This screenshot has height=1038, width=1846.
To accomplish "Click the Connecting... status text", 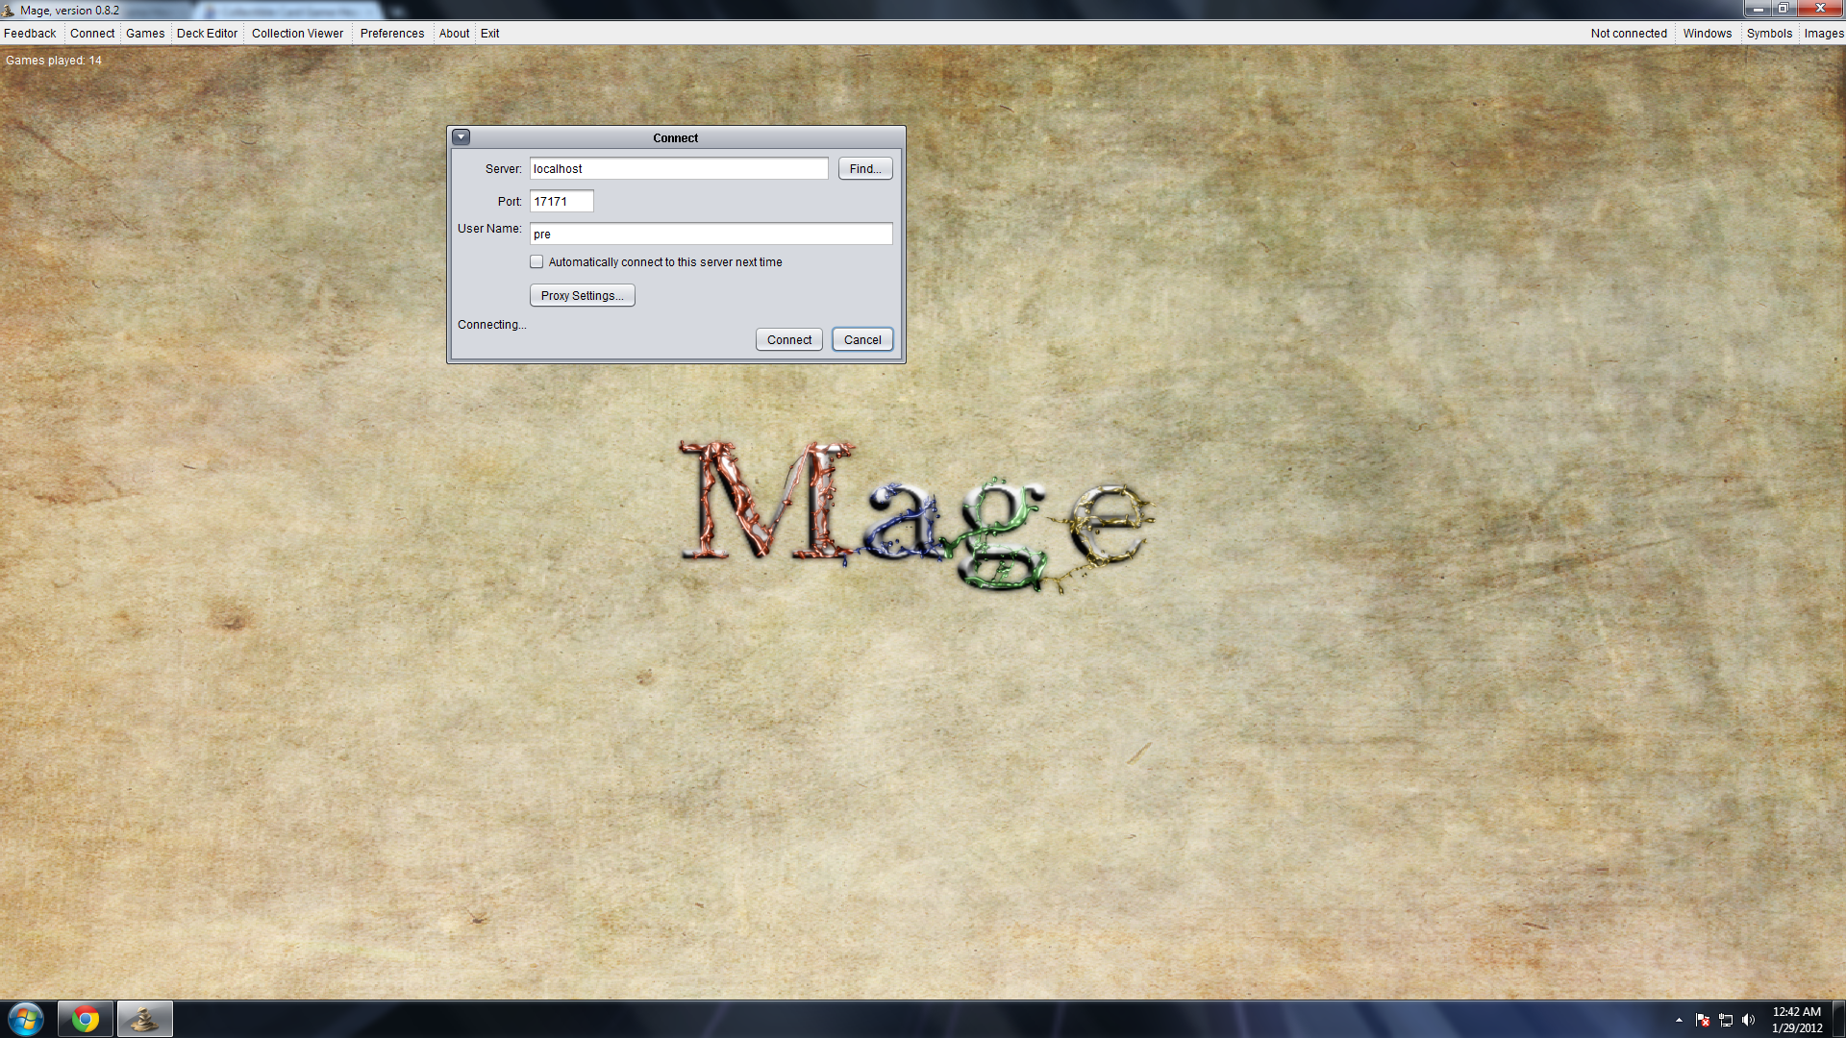I will [x=491, y=324].
